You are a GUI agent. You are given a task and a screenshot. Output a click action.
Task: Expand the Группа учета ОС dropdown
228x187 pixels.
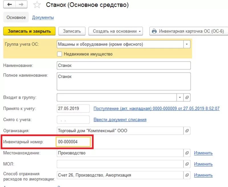pyautogui.click(x=187, y=44)
